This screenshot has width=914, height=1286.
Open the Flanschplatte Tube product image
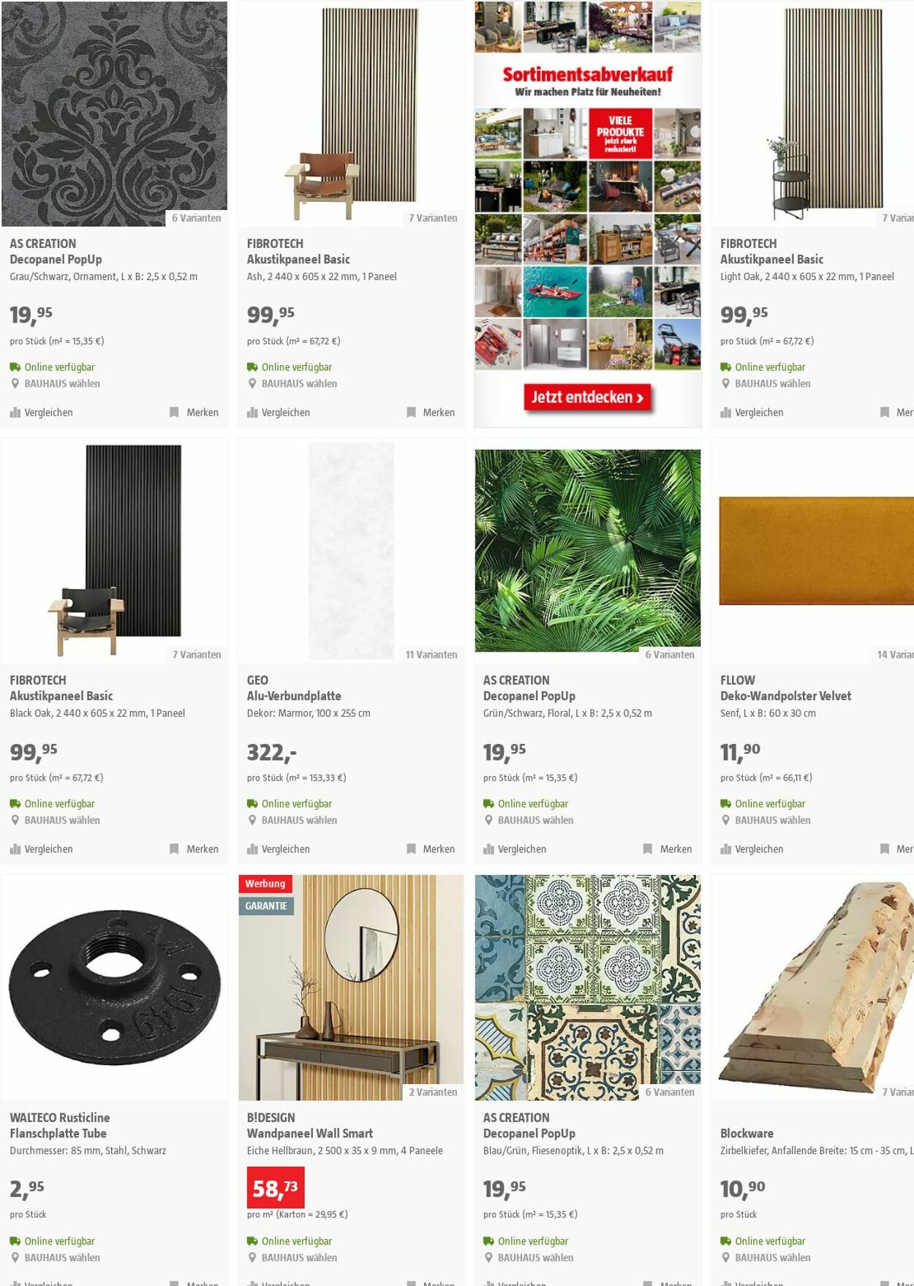(x=115, y=988)
